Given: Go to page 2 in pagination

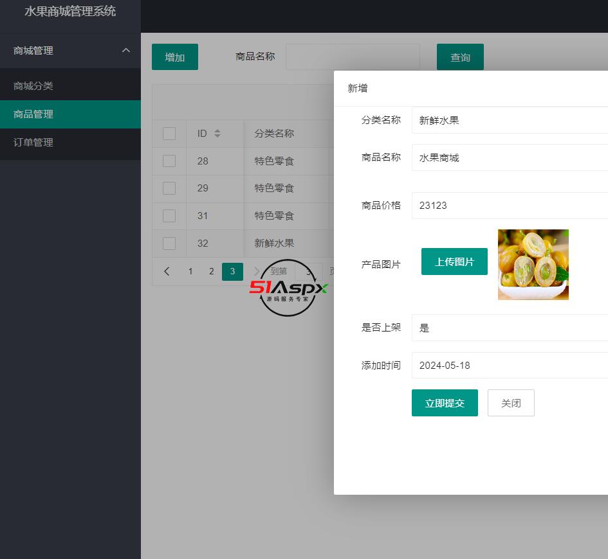Looking at the screenshot, I should (211, 272).
